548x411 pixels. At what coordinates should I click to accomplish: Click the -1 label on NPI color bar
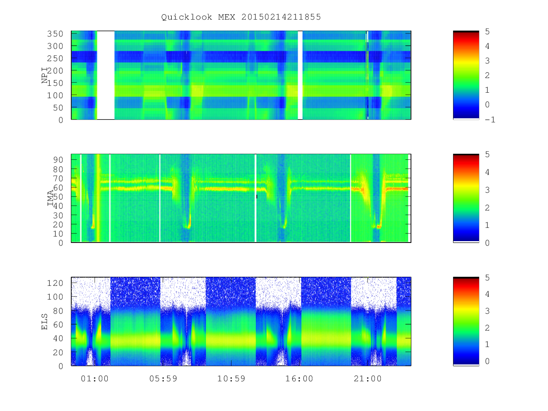pos(490,120)
